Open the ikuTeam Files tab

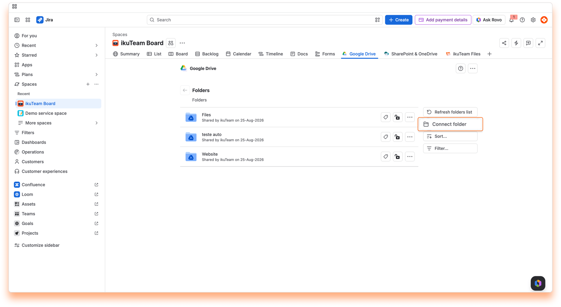pos(463,54)
